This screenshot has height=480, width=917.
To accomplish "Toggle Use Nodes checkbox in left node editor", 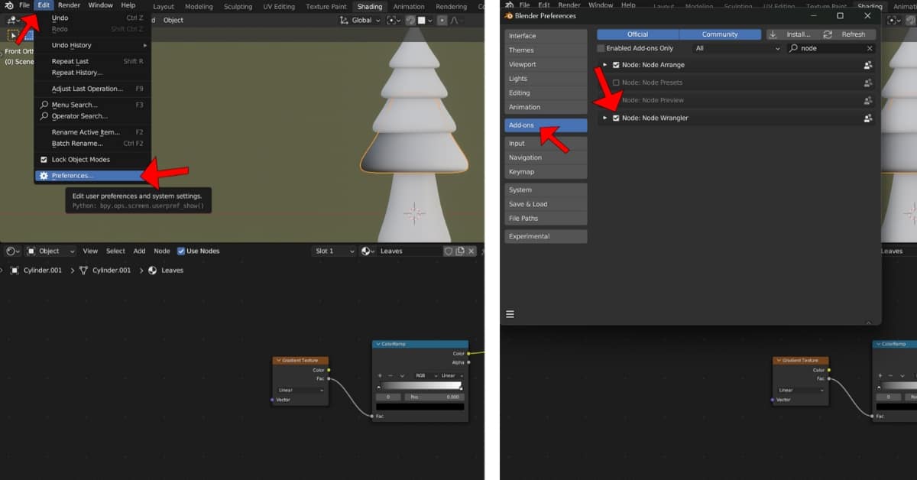I will pyautogui.click(x=181, y=251).
